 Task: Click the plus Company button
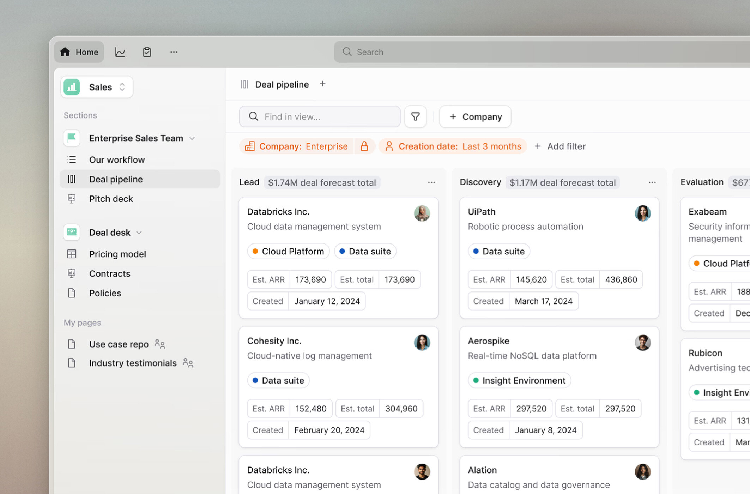(x=475, y=117)
